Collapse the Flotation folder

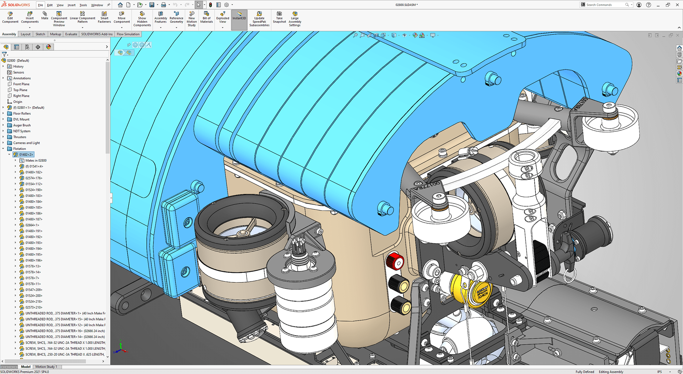click(x=3, y=149)
